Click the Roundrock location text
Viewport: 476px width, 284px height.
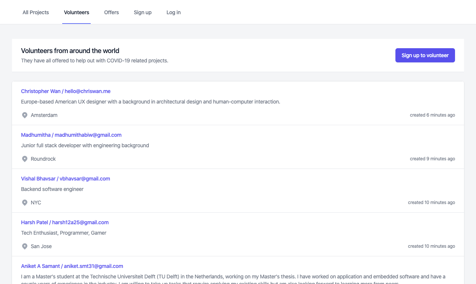click(x=43, y=159)
